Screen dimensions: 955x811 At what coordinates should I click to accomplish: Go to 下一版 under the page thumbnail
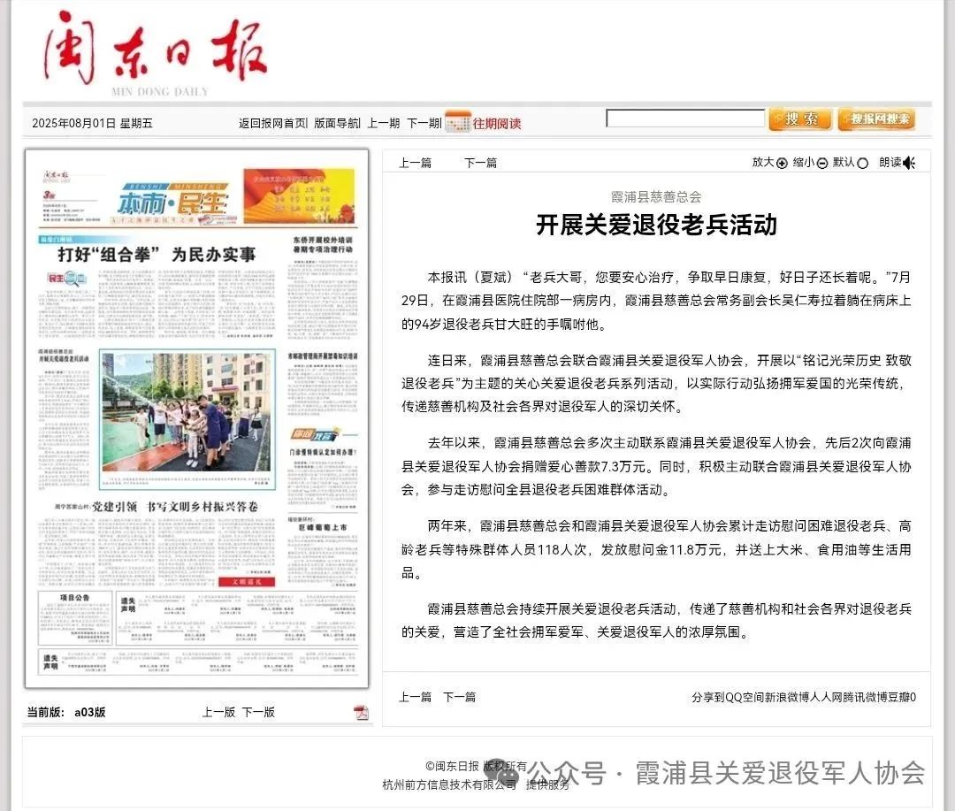click(258, 712)
